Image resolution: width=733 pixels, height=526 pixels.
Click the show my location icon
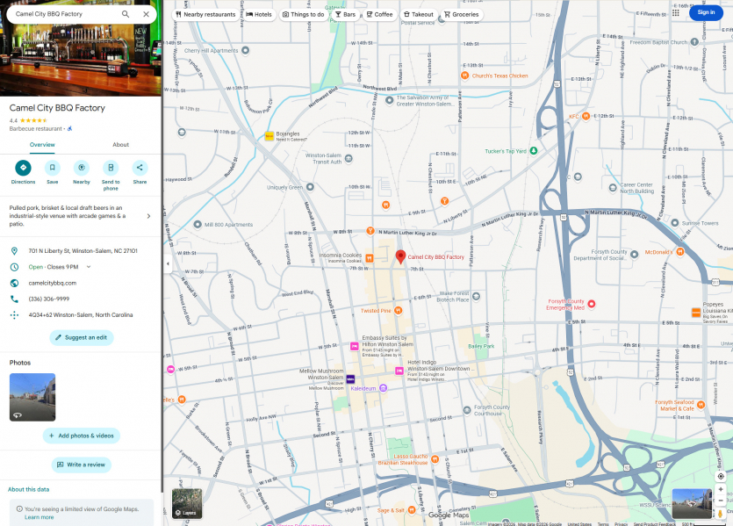tap(721, 476)
